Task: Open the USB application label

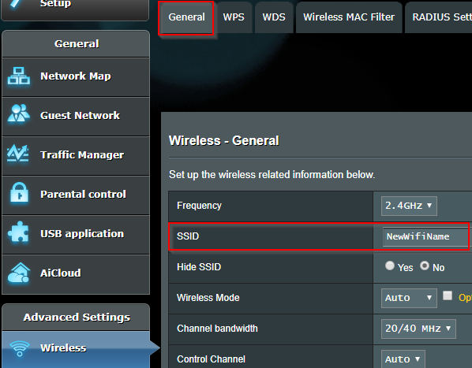Action: (82, 234)
